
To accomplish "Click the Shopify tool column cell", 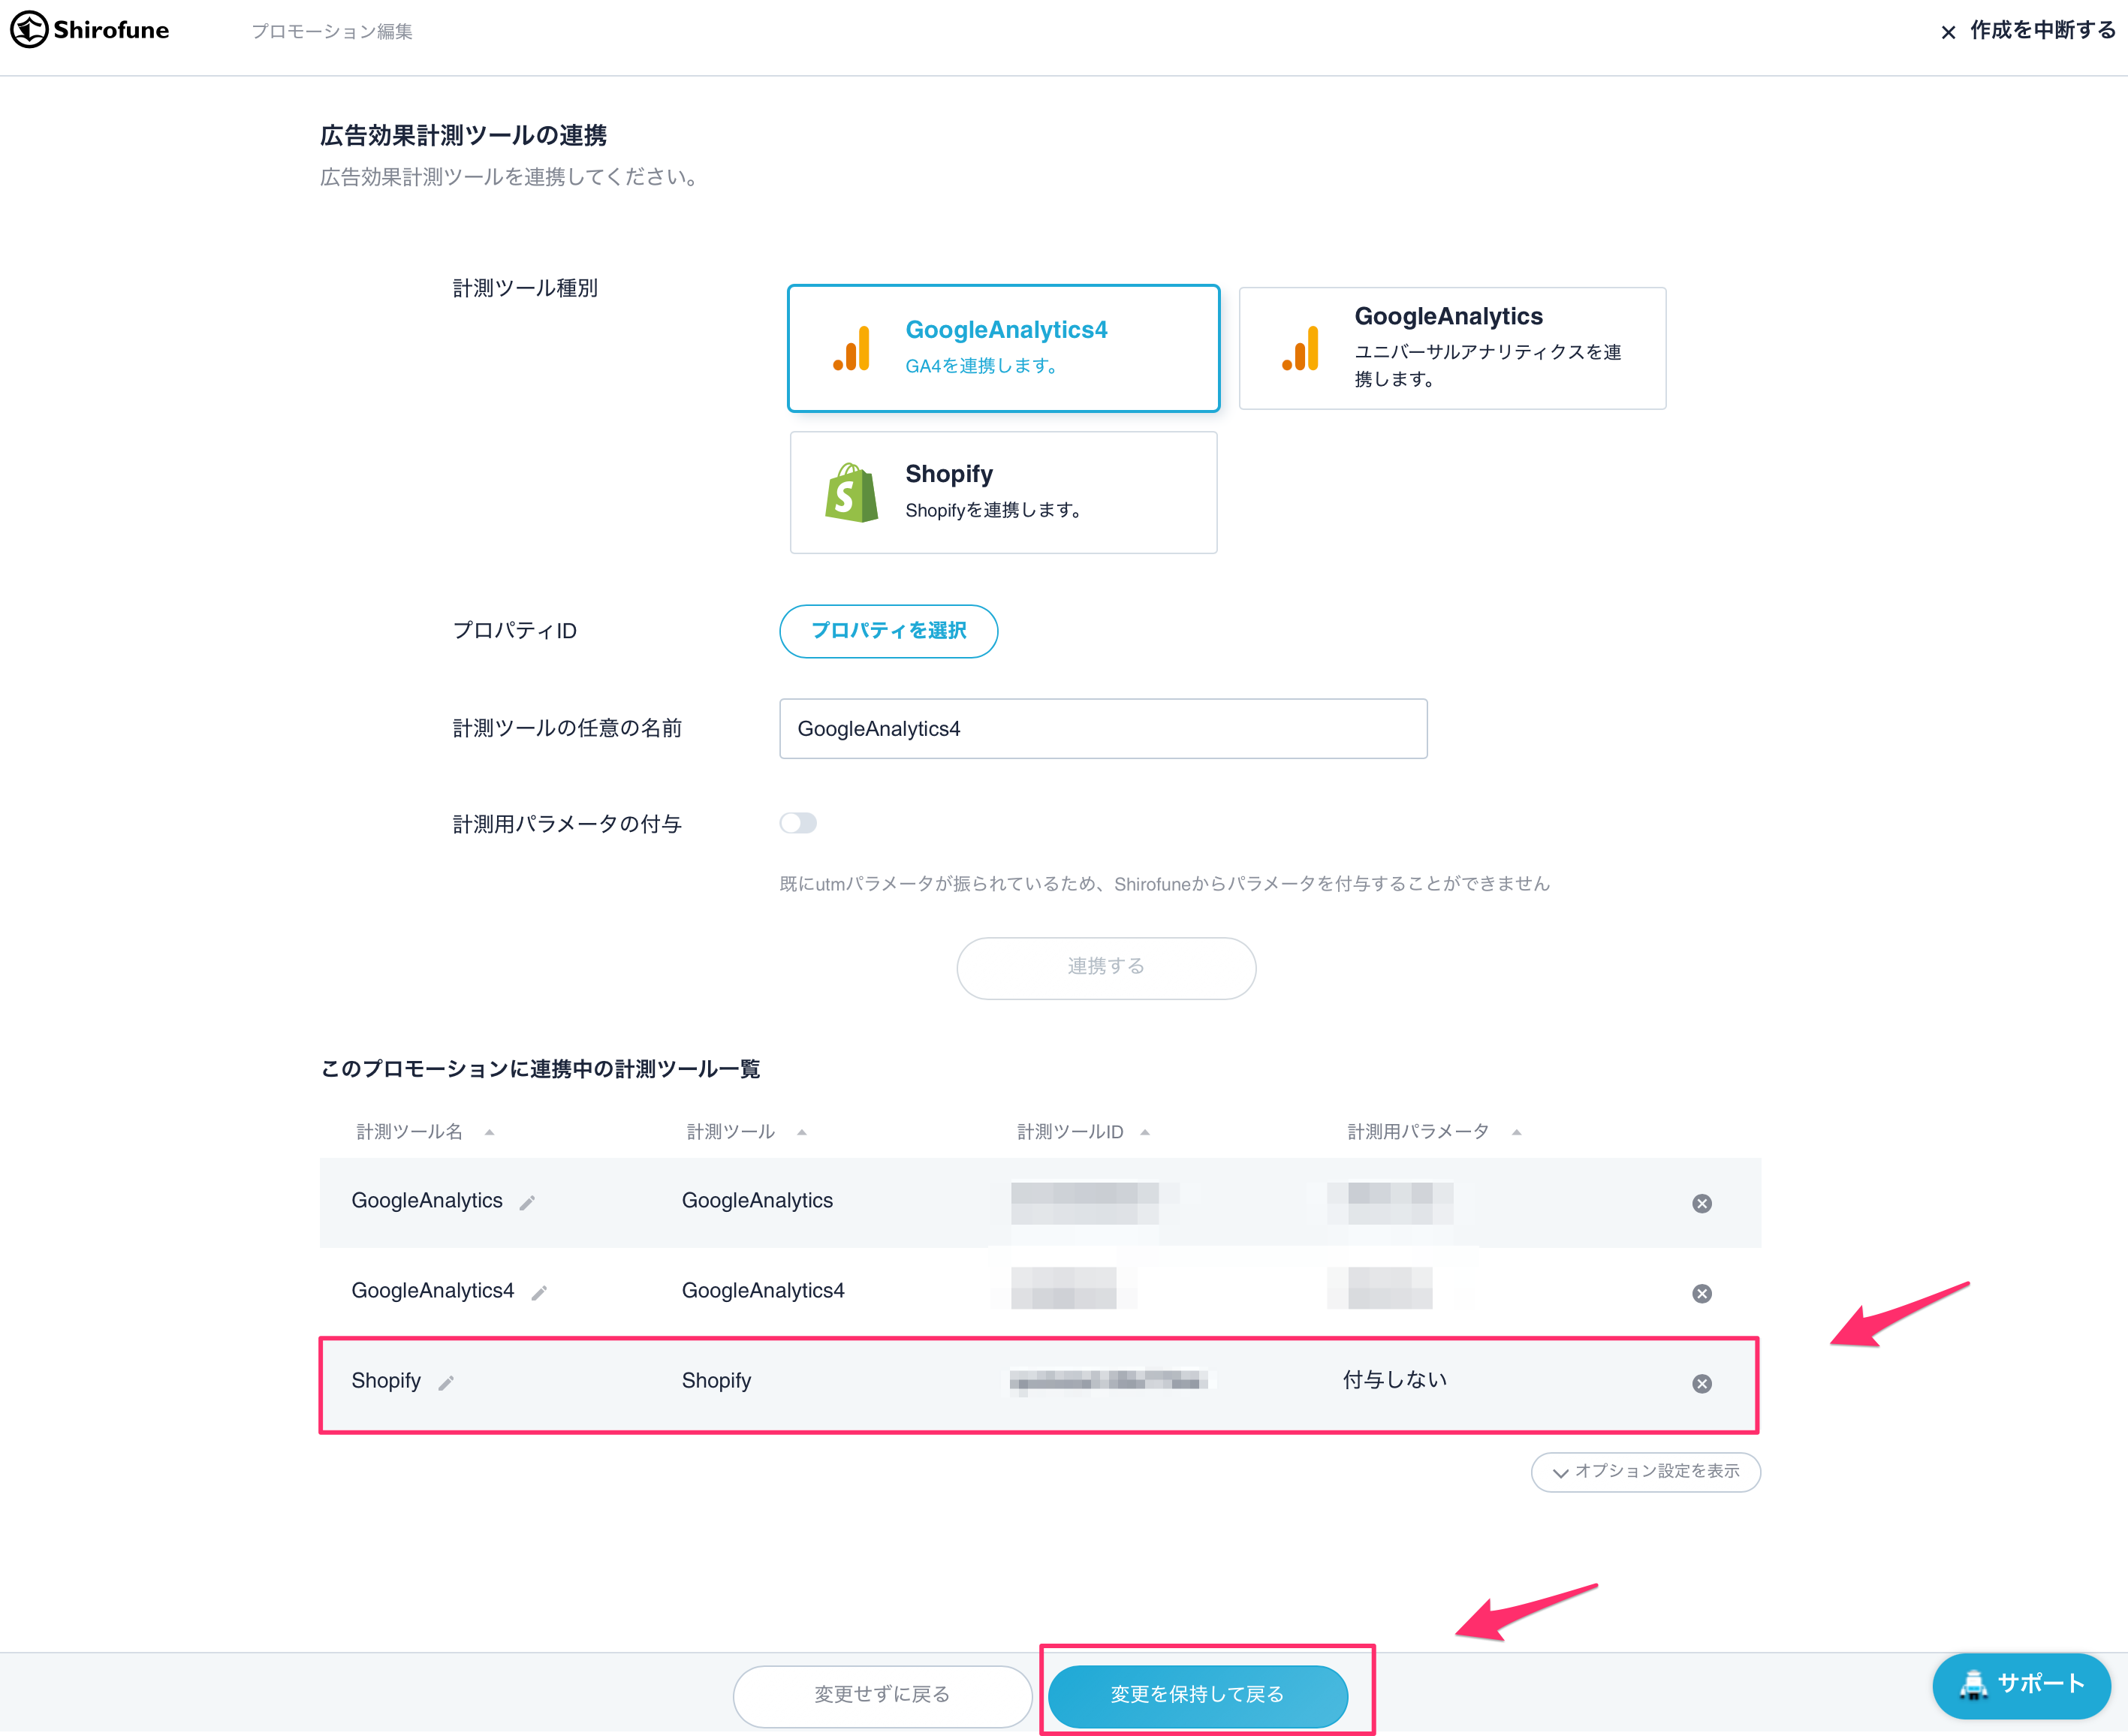I will pos(716,1380).
